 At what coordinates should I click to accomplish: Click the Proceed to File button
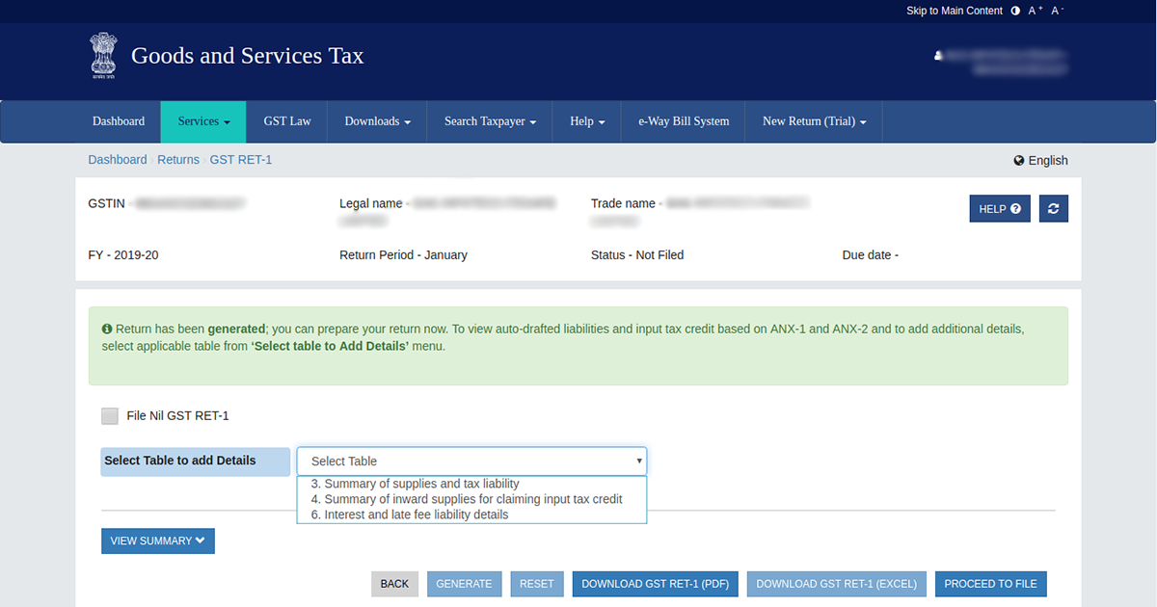click(990, 584)
